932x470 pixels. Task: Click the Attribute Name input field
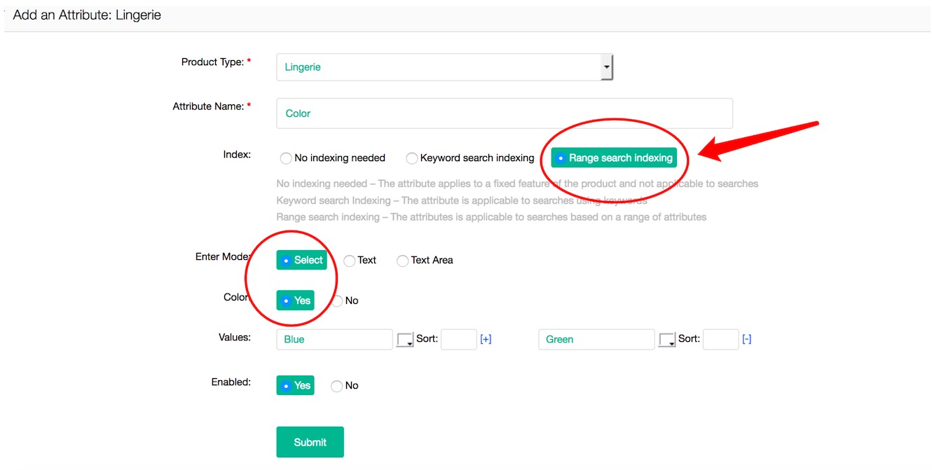click(x=504, y=113)
